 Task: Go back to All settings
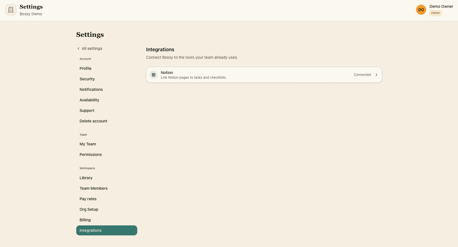[90, 48]
